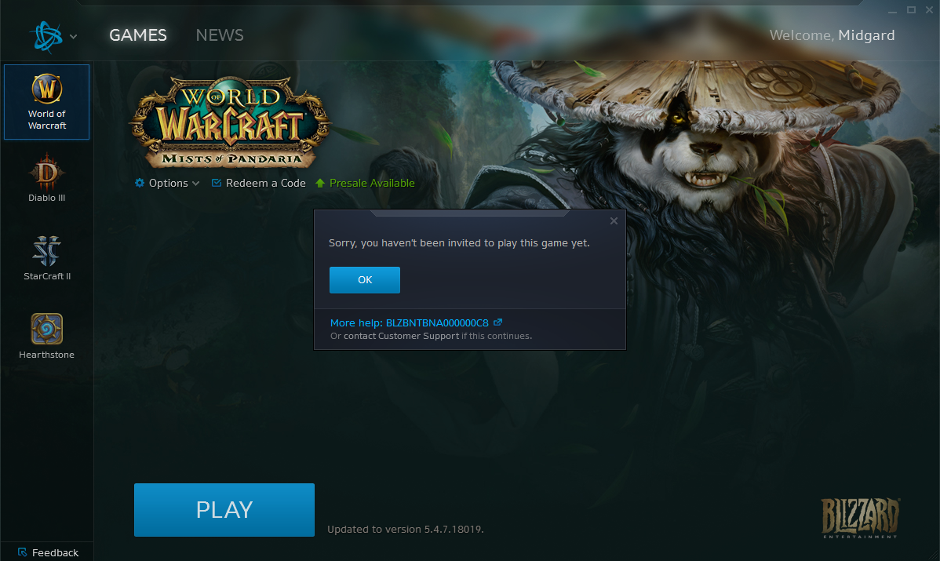Open More help BLZBNTBNA000000C8 link

click(409, 322)
